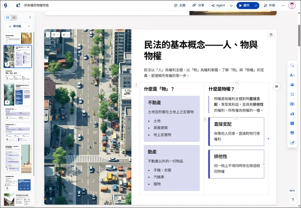The image size is (301, 208).
Task: Click the 排他性 heading
Action: point(220,156)
